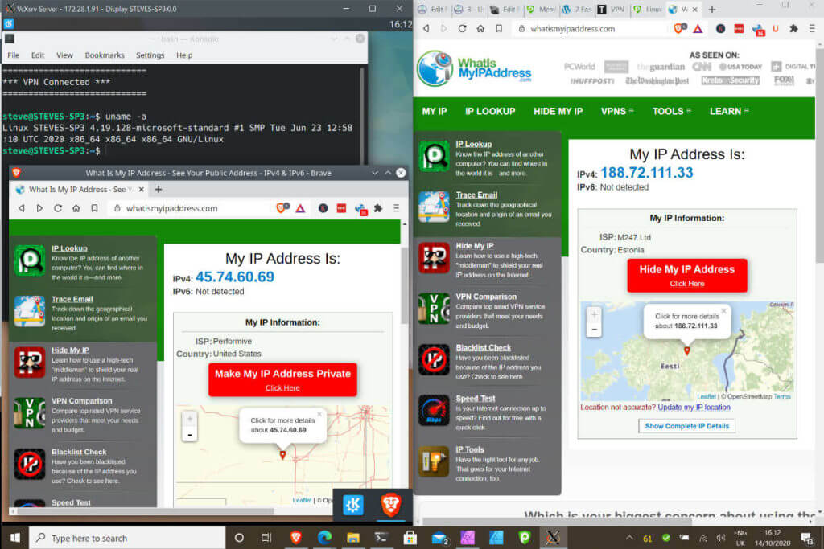Expand the TOOLS menu on WhatIsMyIPAddress
The width and height of the screenshot is (824, 549).
[x=671, y=111]
